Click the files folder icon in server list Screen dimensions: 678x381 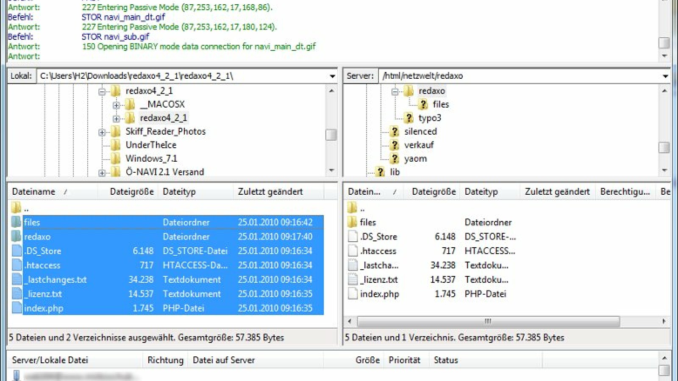pos(352,222)
